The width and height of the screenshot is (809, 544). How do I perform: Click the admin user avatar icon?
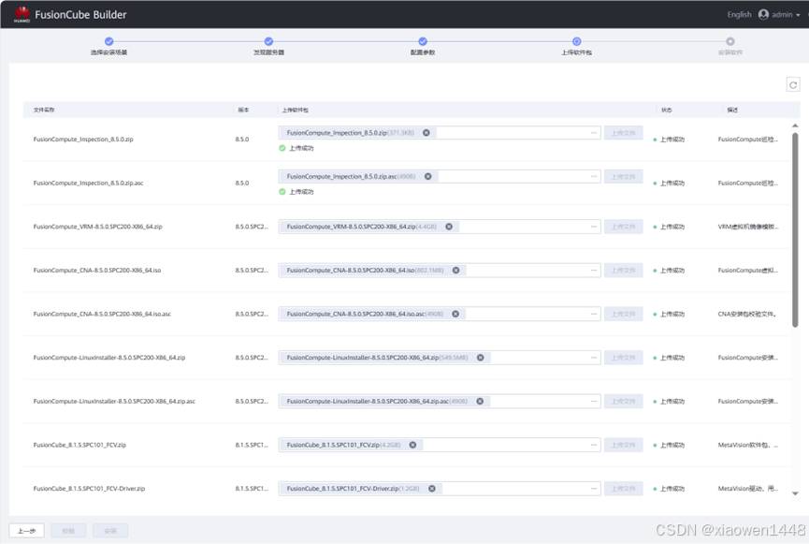pos(763,15)
